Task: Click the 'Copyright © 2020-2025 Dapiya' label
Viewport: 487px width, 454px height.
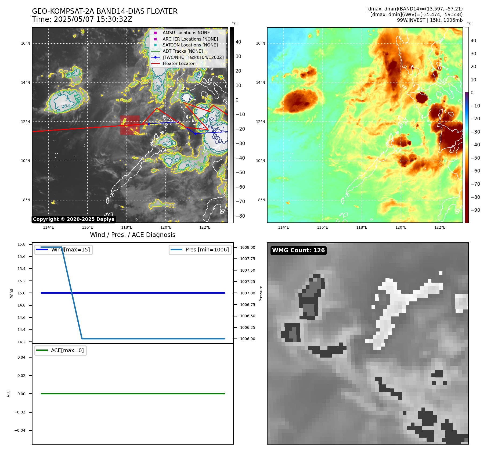Action: tap(74, 219)
